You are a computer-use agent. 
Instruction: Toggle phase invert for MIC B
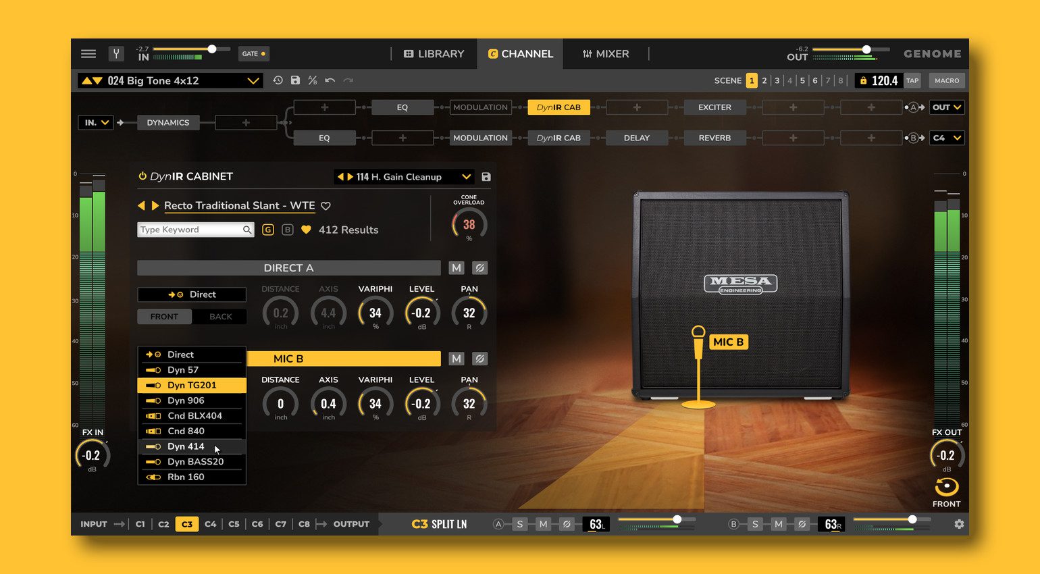coord(479,359)
